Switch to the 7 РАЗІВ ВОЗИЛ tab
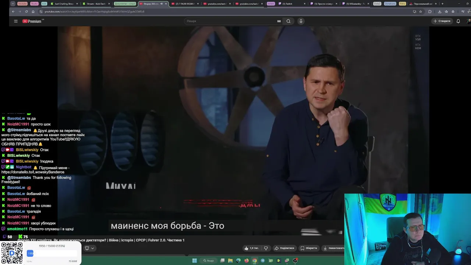Viewport: 471px width, 265px height. [x=185, y=4]
